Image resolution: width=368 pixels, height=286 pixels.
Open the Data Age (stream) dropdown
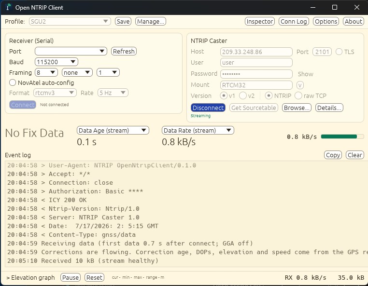pyautogui.click(x=113, y=130)
